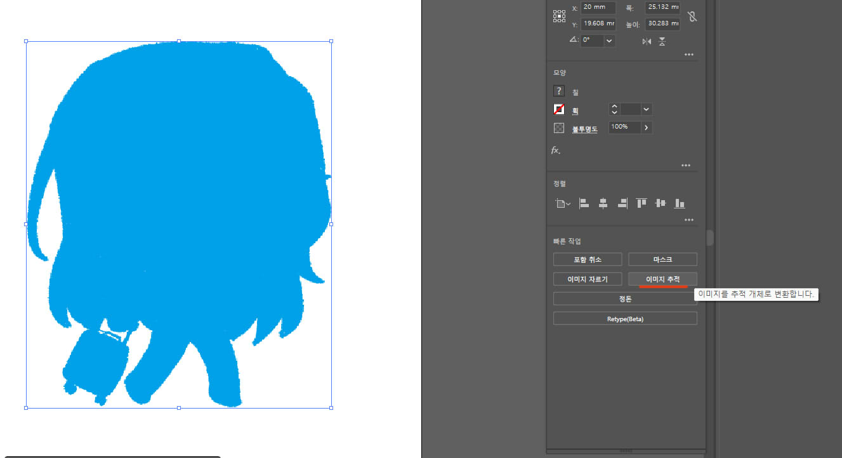The width and height of the screenshot is (842, 458).
Task: Click the left-middle bounding box handle
Action: click(26, 224)
